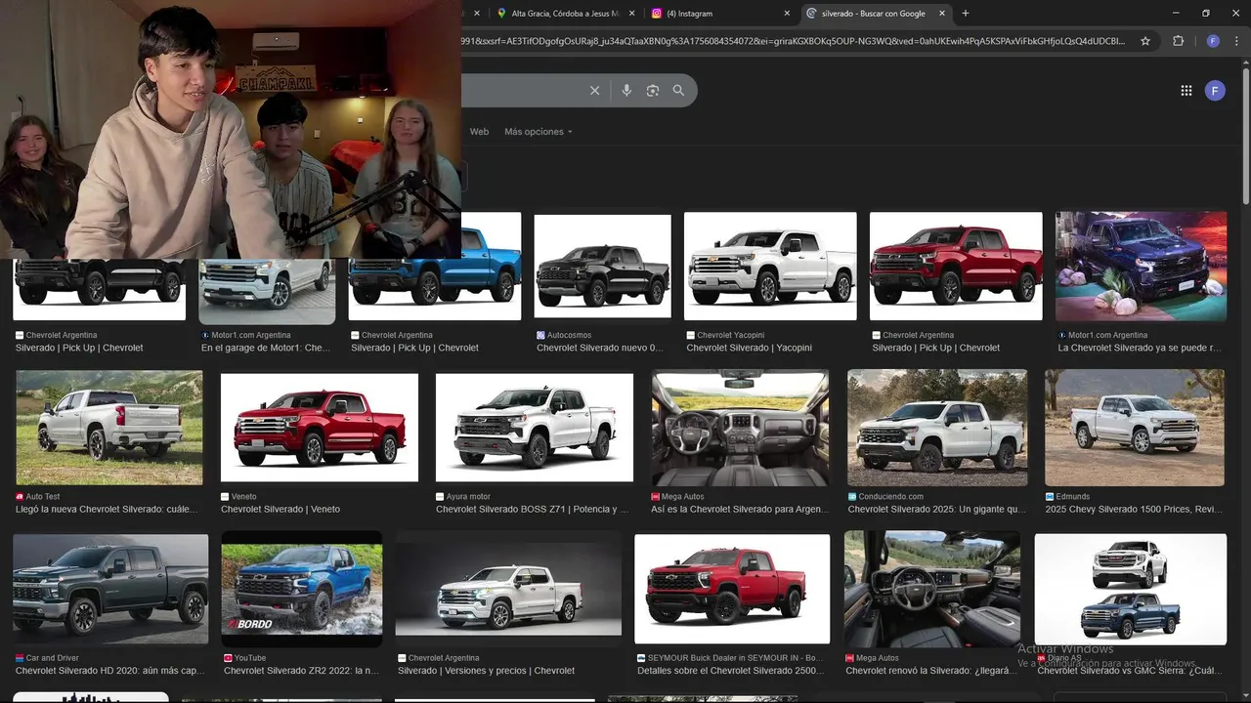Open 'La Chevrolet Silverado ya se puede' link

[1140, 348]
